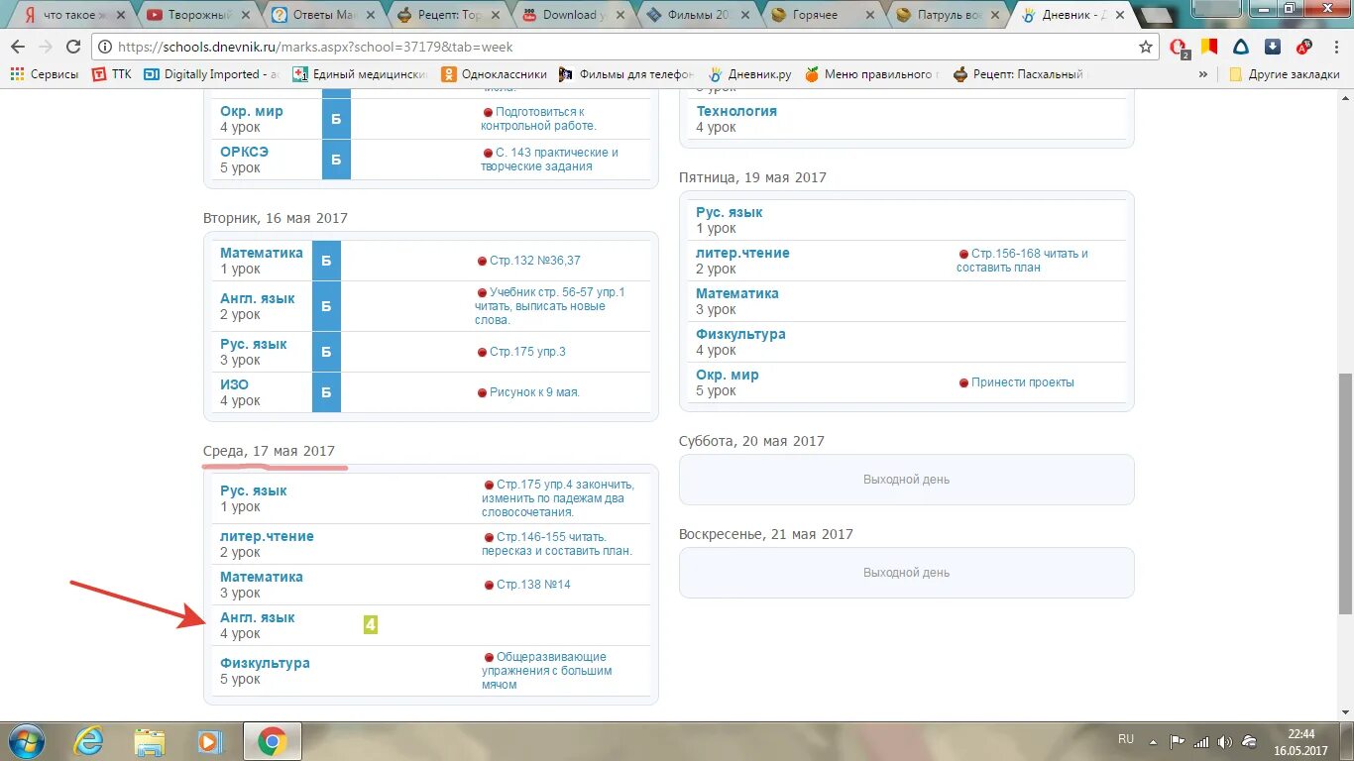Open литер.чтение lesson on Wednesday
1354x761 pixels.
tap(267, 536)
